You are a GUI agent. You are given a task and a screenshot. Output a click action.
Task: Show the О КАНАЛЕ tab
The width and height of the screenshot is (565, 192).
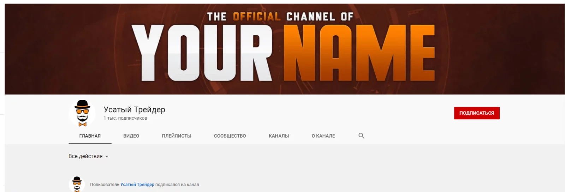[323, 136]
